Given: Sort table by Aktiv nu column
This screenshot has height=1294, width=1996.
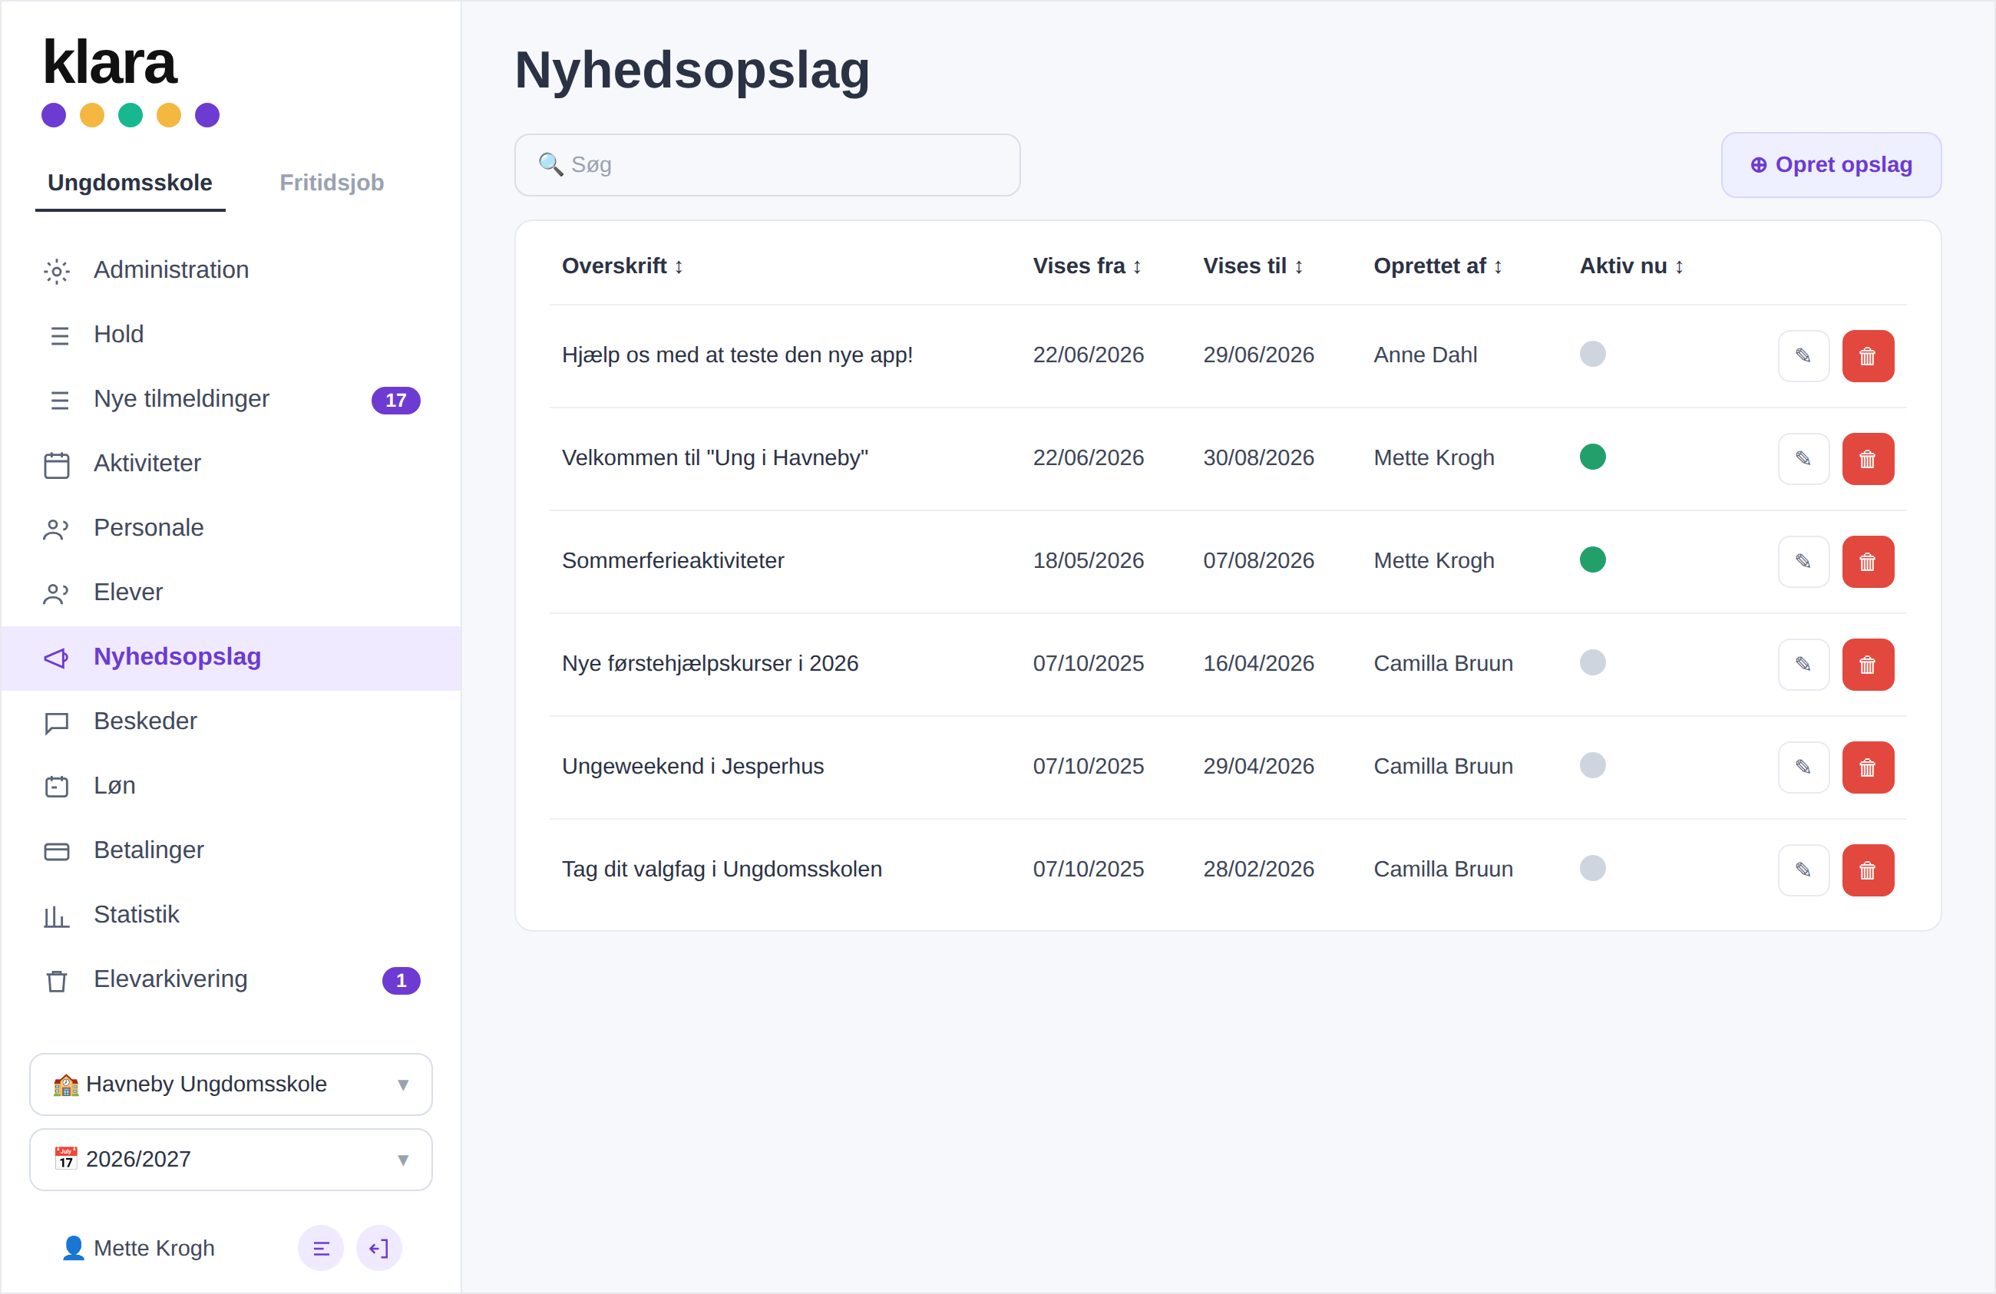Looking at the screenshot, I should coord(1631,266).
